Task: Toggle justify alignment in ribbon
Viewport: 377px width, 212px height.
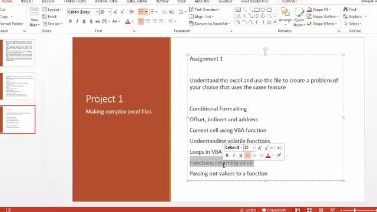Action: (x=161, y=21)
